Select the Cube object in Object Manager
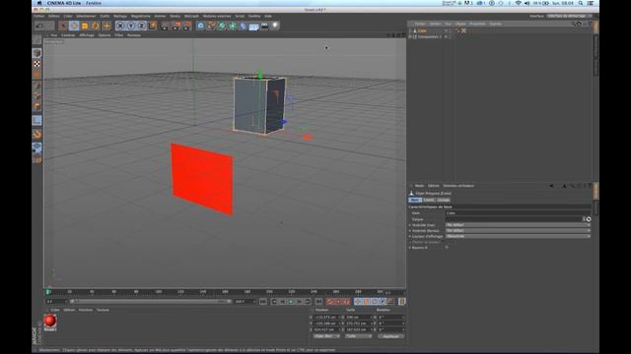This screenshot has width=631, height=354. tap(421, 30)
